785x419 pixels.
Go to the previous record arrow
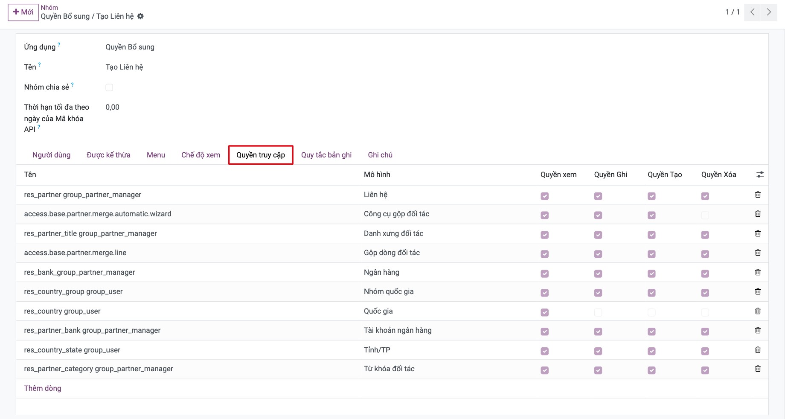[753, 12]
